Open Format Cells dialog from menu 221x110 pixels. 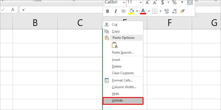123,80
